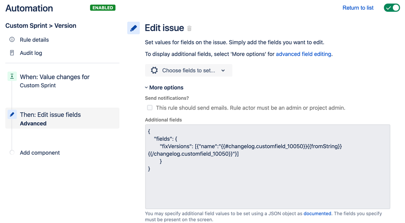Follow the advanced field editing link
Screen dimensions: 405x223
(304, 54)
